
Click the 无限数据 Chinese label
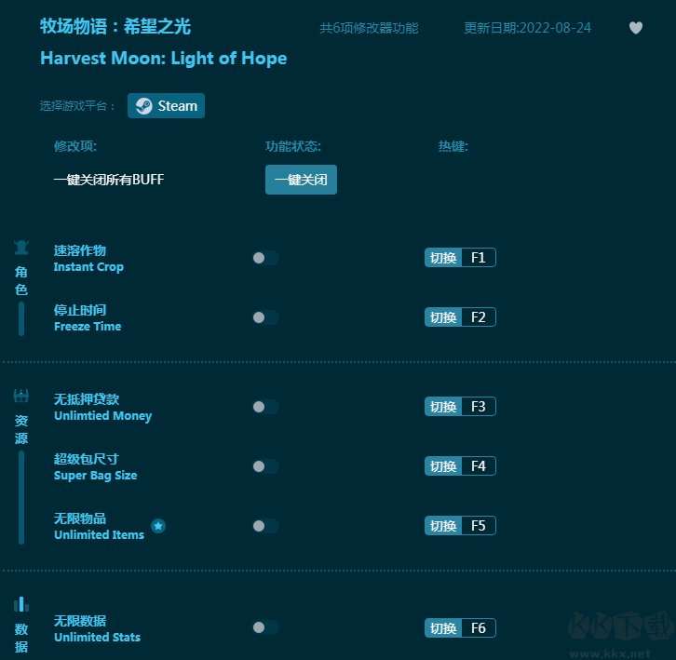pyautogui.click(x=80, y=620)
